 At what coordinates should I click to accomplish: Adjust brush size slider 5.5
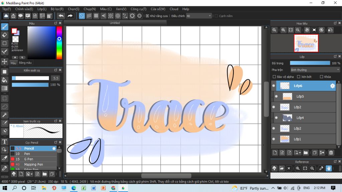(x=30, y=78)
